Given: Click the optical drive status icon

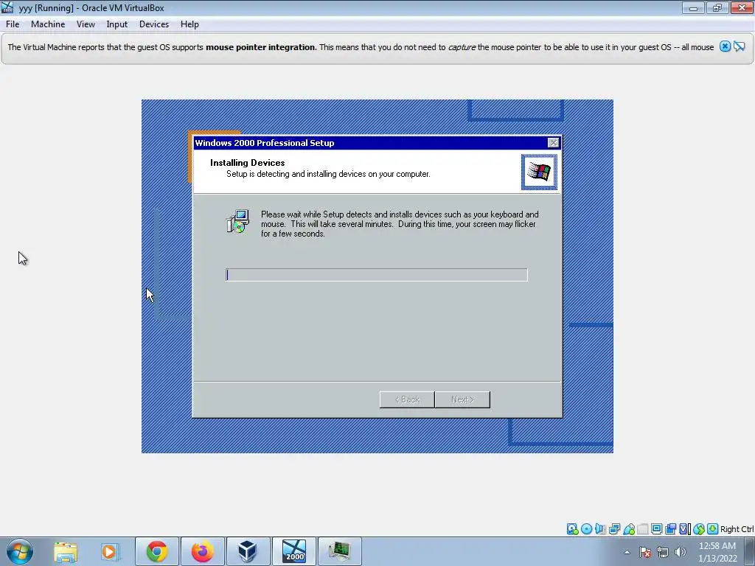Looking at the screenshot, I should (x=586, y=529).
